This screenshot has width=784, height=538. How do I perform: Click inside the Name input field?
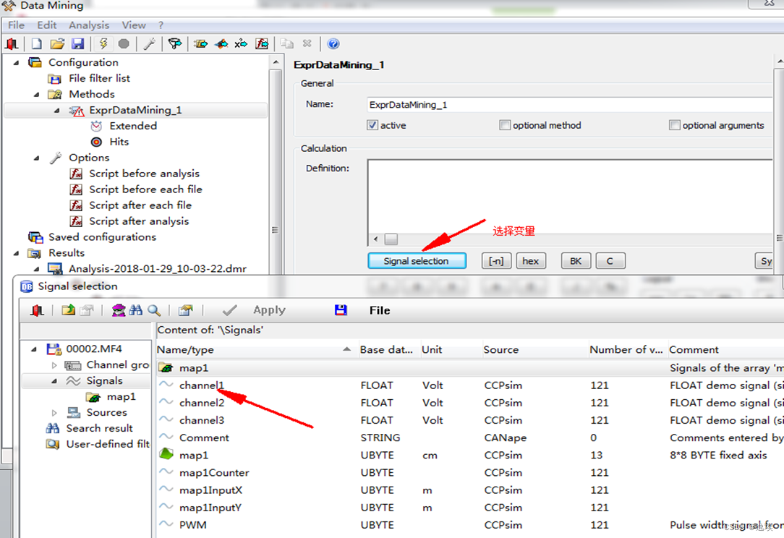pyautogui.click(x=570, y=105)
